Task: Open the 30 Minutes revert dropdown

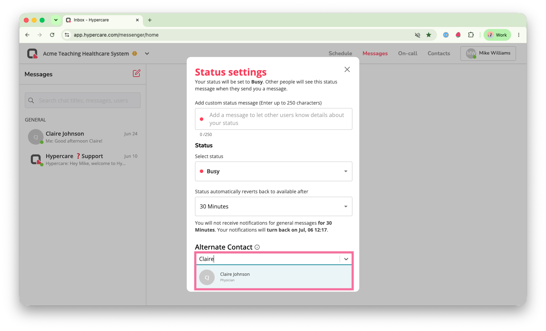Action: (274, 206)
